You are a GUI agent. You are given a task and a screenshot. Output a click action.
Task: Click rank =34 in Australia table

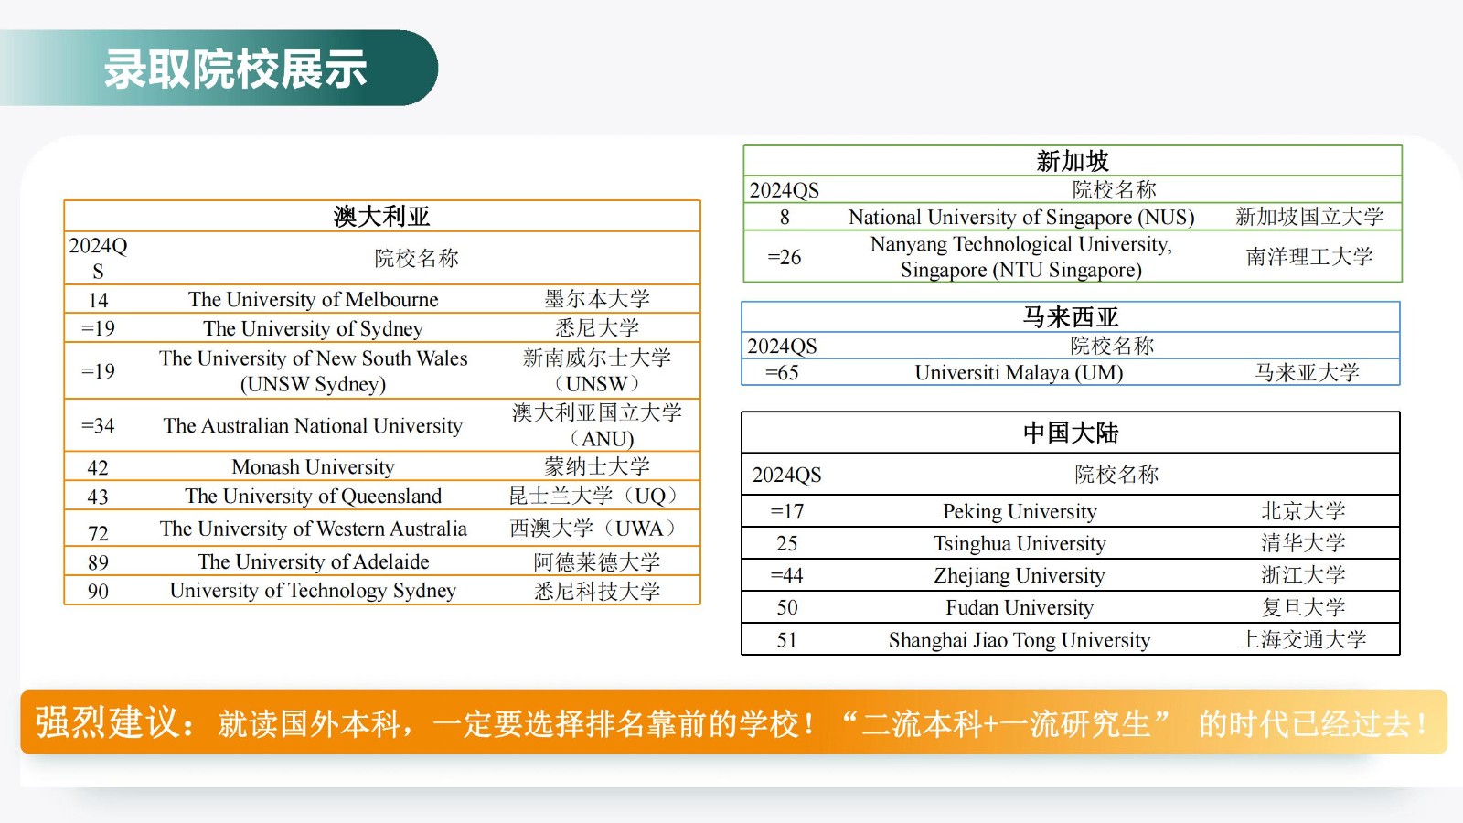click(98, 425)
